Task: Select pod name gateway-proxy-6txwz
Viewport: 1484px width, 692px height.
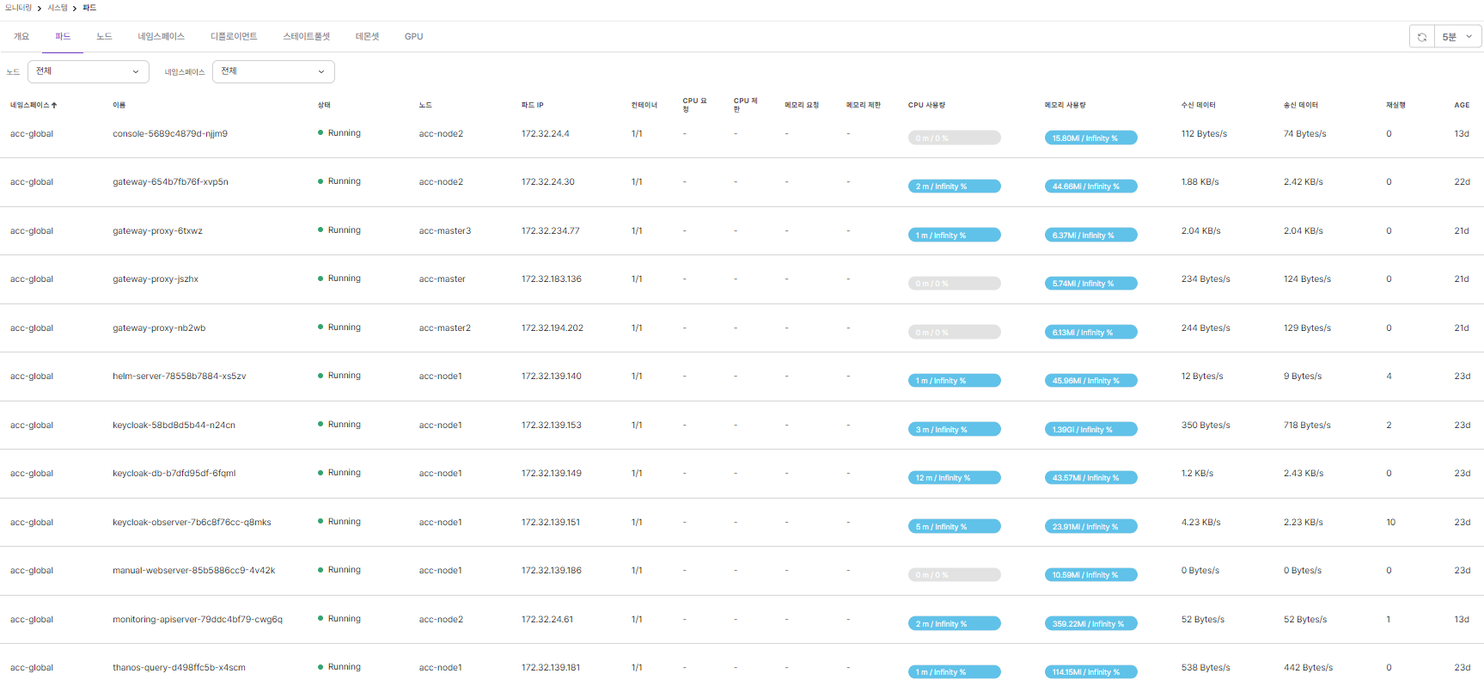Action: (157, 230)
